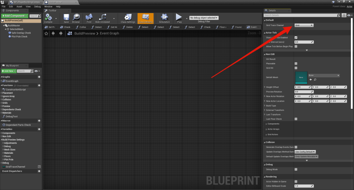Click Actor parent class link
The image size is (354, 190).
pos(350,7)
